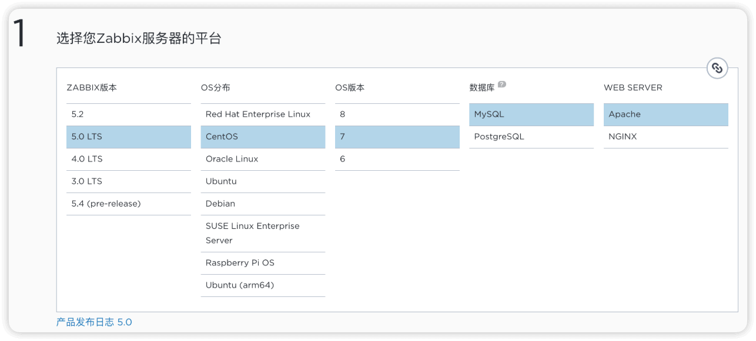Click the OS版本 column heading

point(350,87)
